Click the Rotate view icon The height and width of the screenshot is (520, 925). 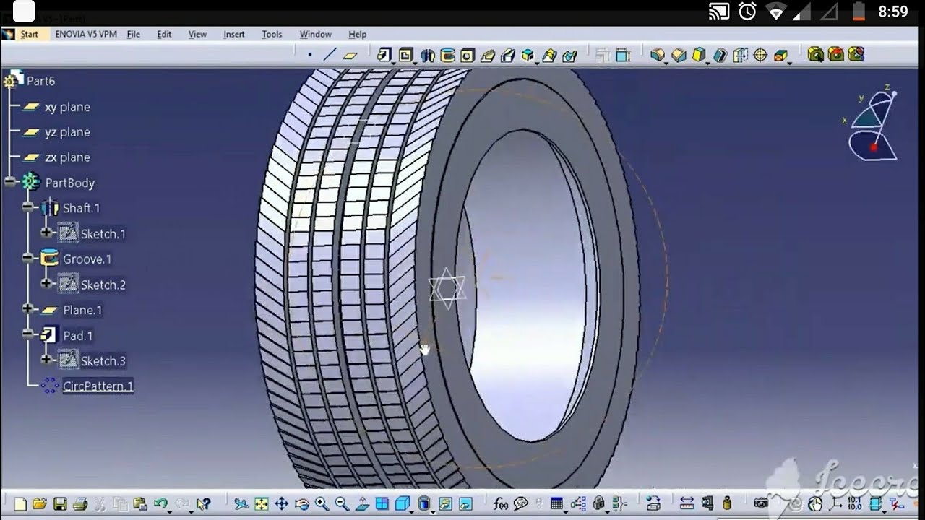pyautogui.click(x=302, y=504)
